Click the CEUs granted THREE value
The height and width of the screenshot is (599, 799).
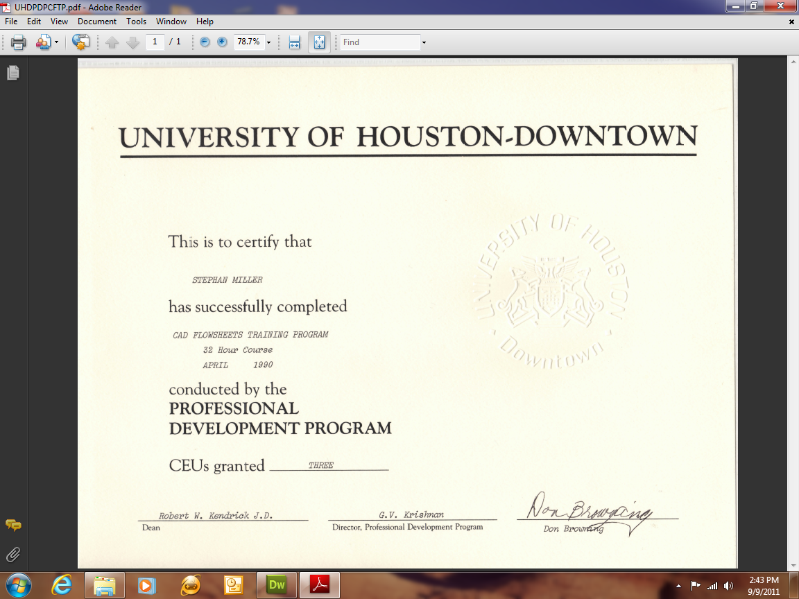[321, 465]
